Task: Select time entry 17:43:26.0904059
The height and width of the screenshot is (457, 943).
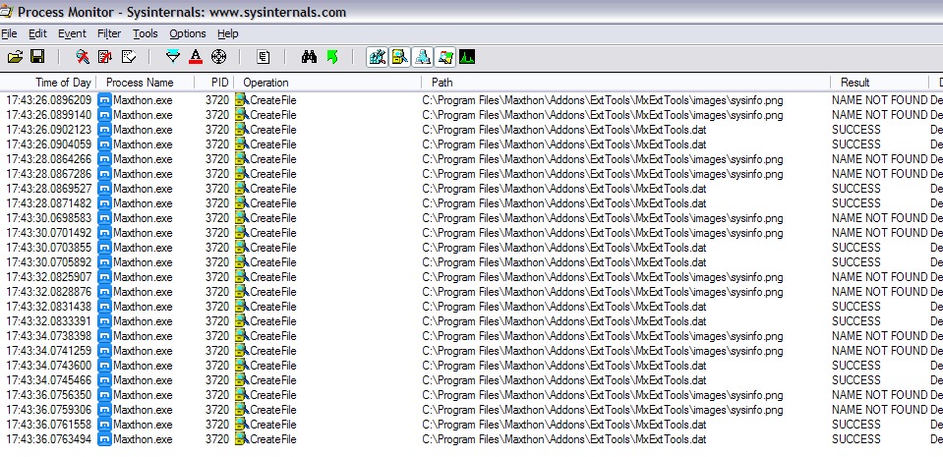Action: pos(49,144)
